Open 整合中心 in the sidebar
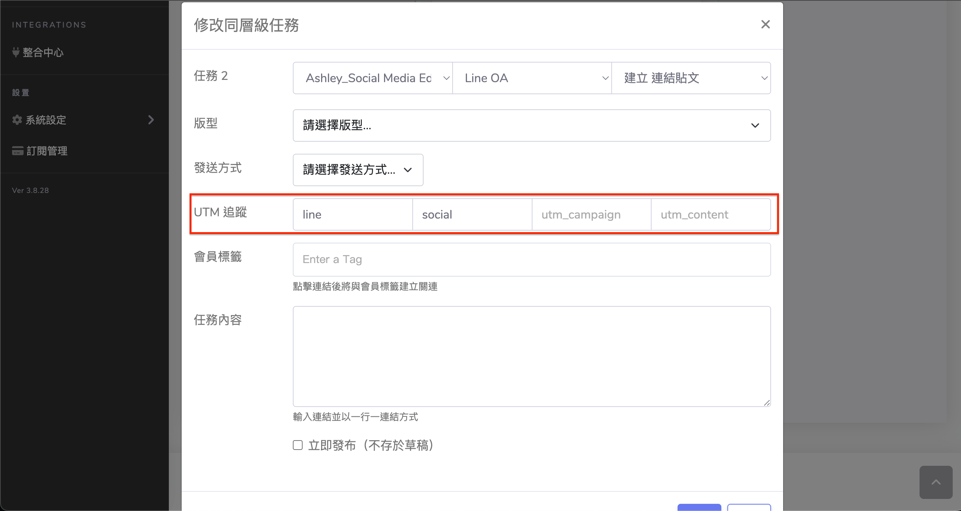 pyautogui.click(x=43, y=52)
